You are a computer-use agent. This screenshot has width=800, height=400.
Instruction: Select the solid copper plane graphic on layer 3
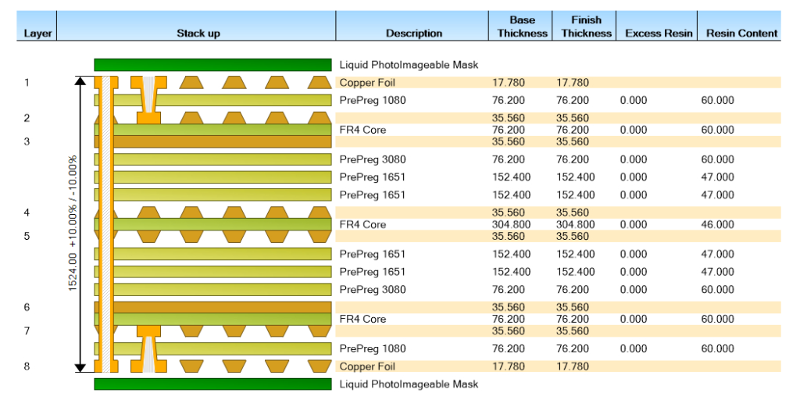[x=223, y=142]
